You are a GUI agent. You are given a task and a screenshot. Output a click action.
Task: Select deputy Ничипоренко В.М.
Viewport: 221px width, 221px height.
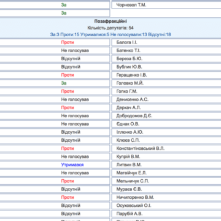point(135,198)
